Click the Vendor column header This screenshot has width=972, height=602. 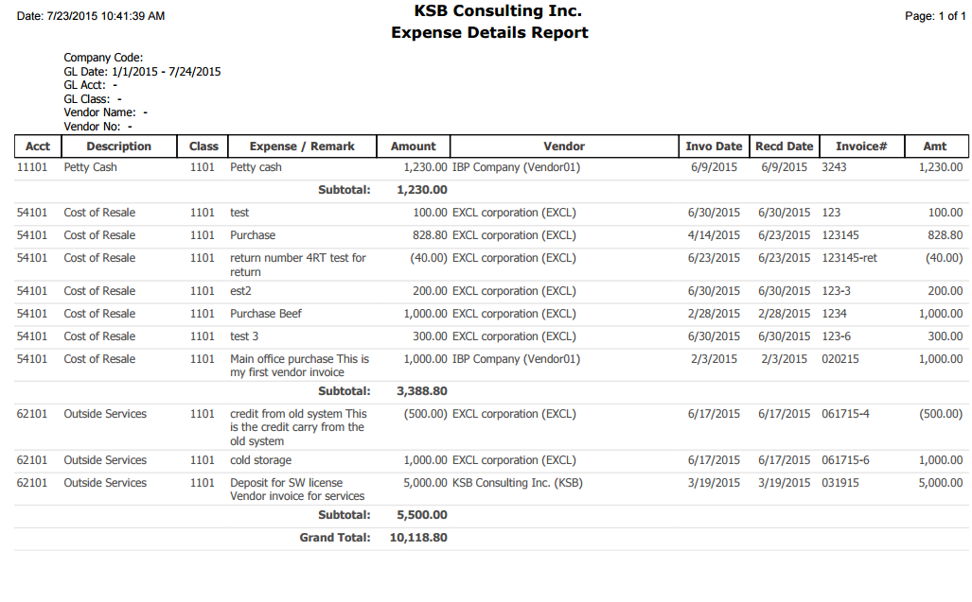click(x=564, y=146)
